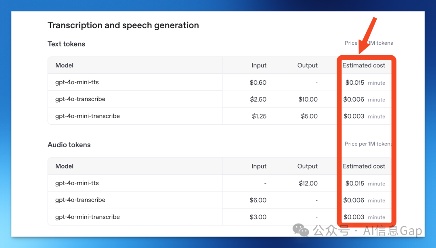Image resolution: width=436 pixels, height=248 pixels.
Task: Click the Audio tokens section title
Action: click(x=69, y=145)
